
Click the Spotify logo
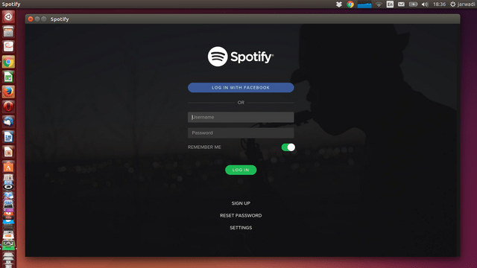click(241, 57)
